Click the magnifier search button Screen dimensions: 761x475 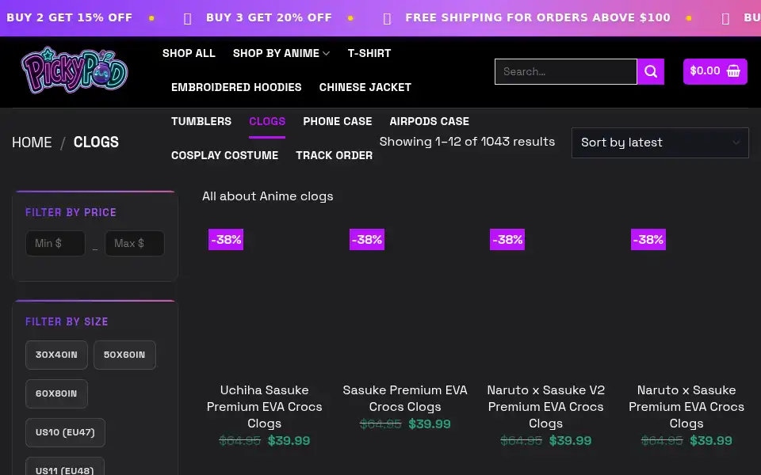click(650, 72)
